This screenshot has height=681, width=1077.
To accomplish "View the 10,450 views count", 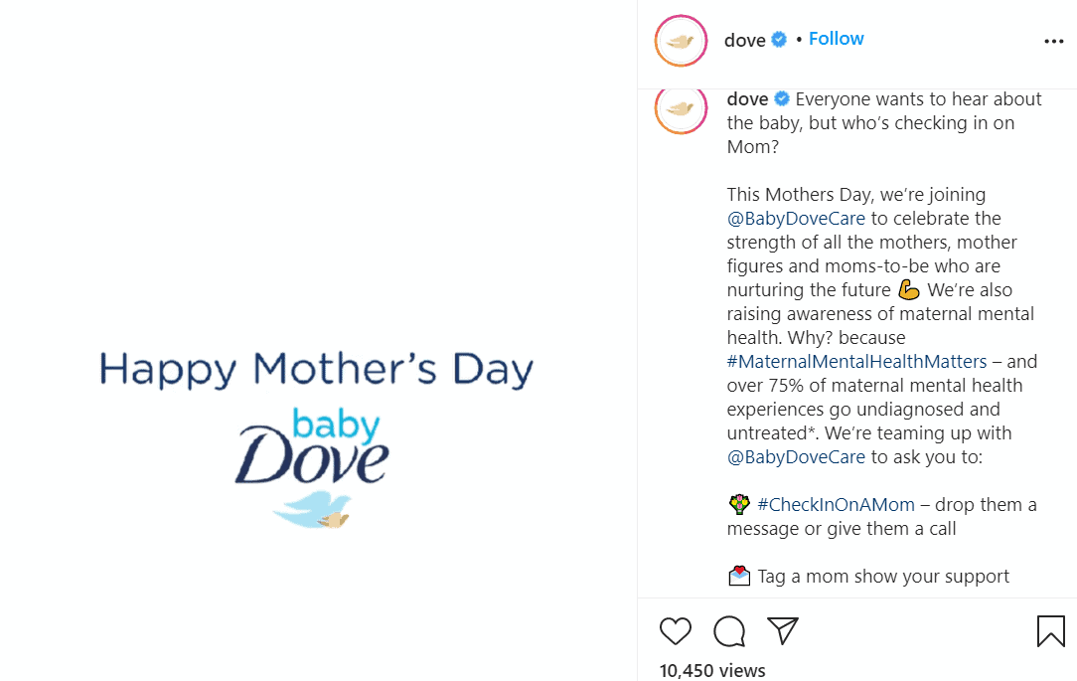I will [x=712, y=670].
